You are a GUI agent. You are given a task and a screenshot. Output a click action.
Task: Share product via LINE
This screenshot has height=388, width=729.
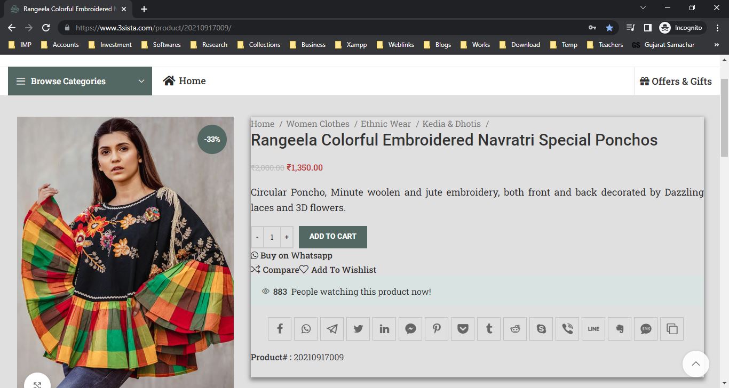click(593, 329)
